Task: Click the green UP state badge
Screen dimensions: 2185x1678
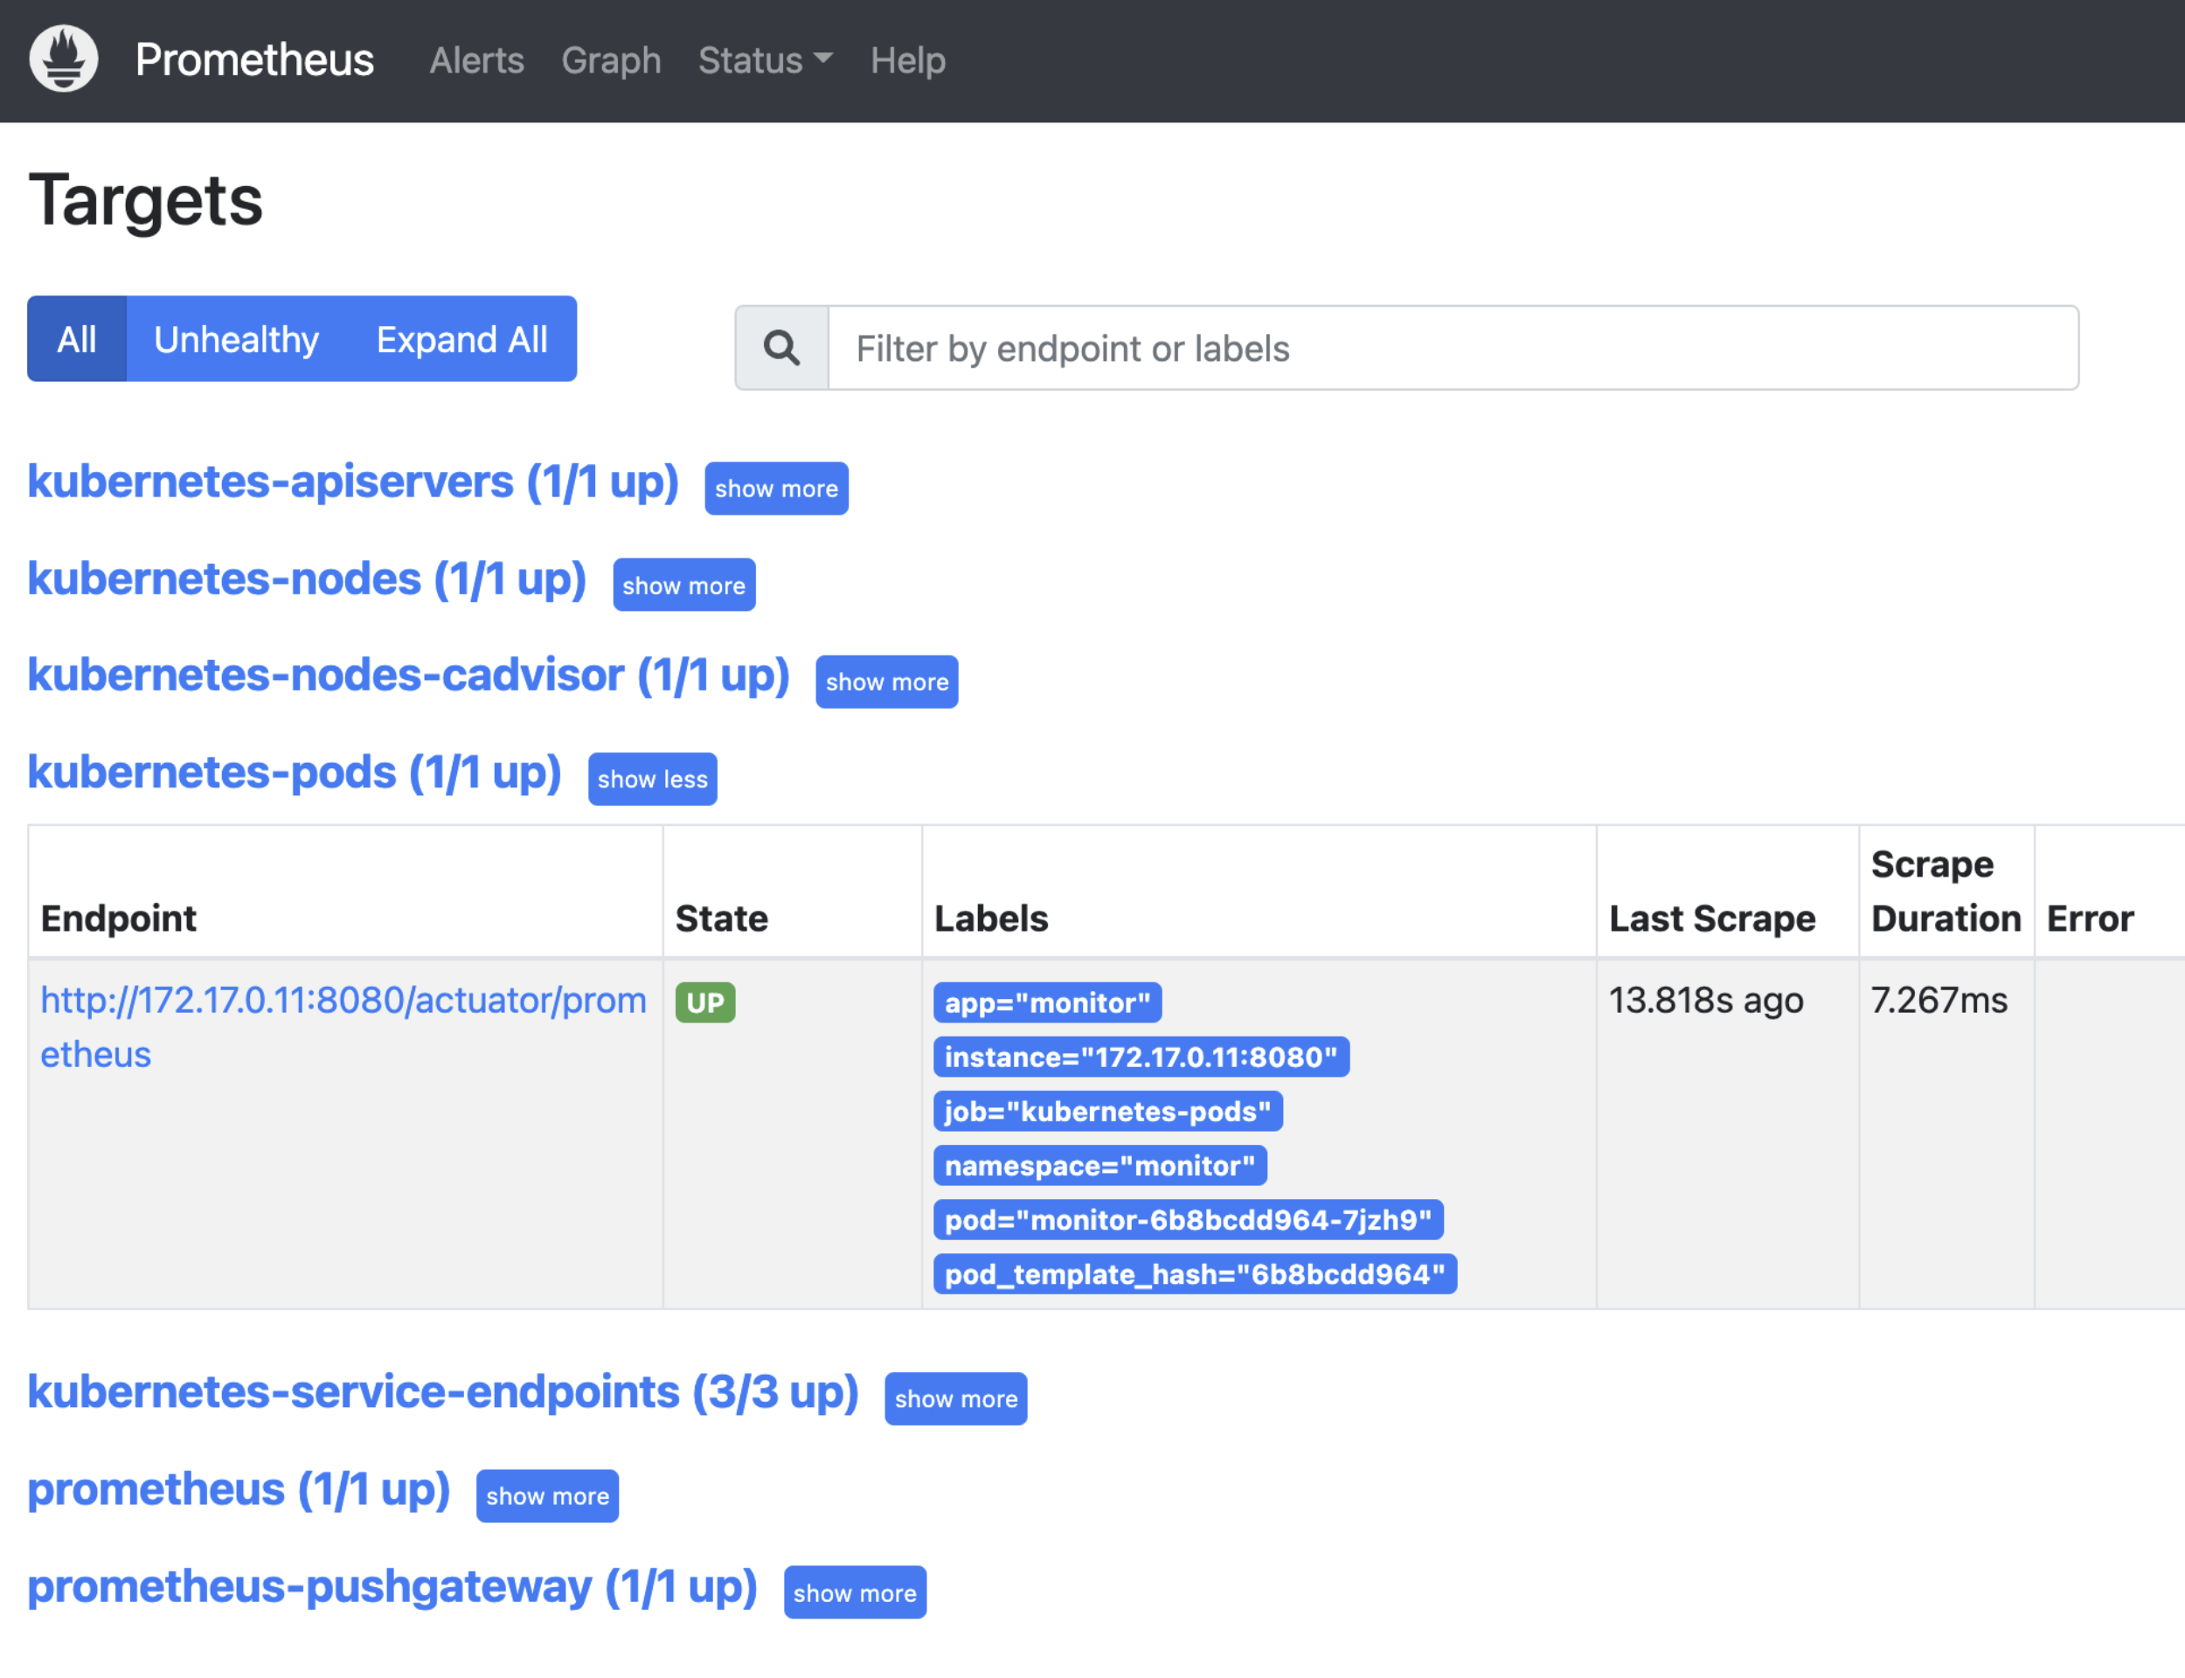Action: click(705, 1002)
